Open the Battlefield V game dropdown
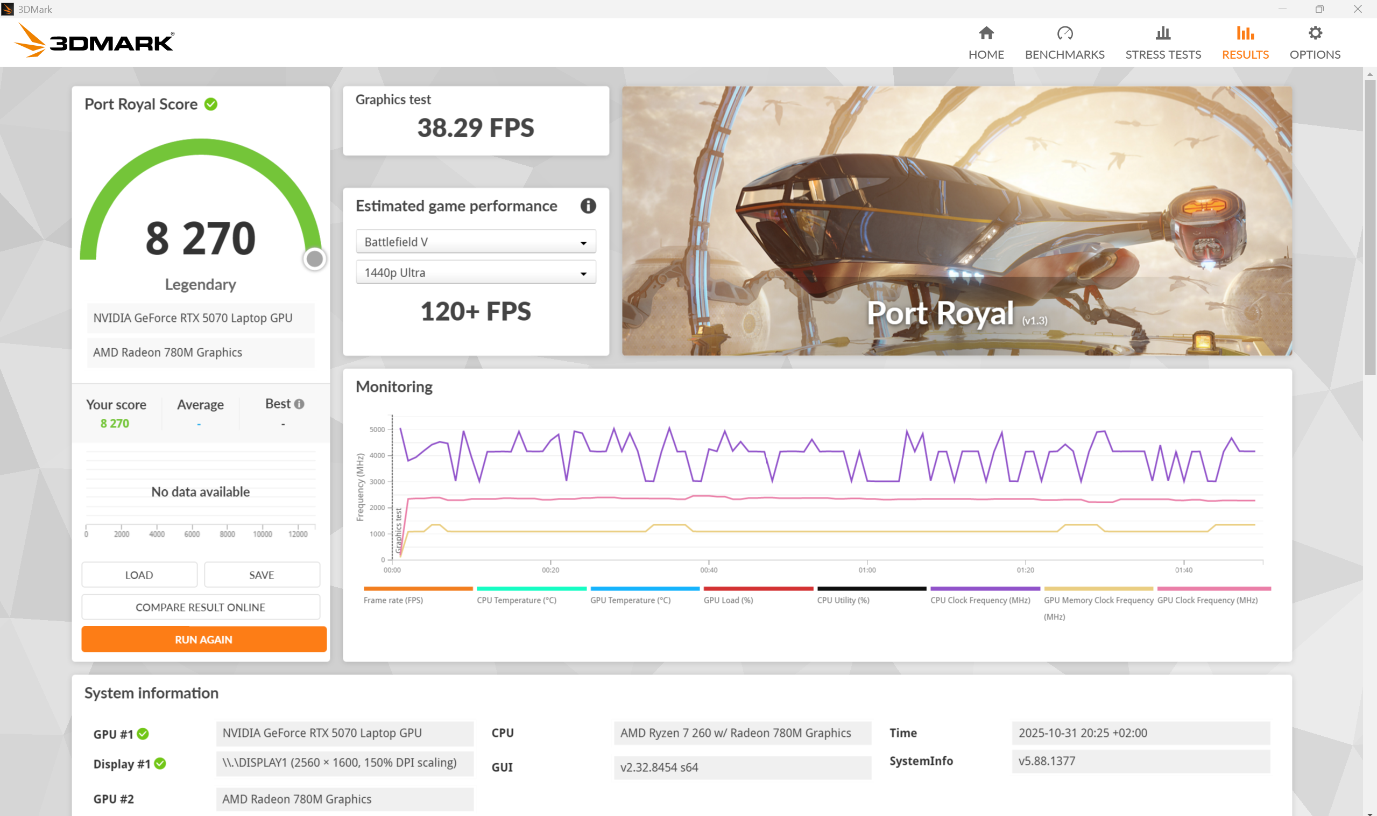 click(x=476, y=242)
